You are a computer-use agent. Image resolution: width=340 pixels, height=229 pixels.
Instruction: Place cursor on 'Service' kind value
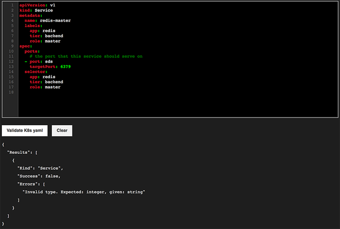[x=44, y=10]
